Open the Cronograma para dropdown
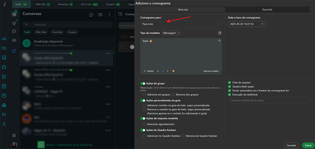Viewport: 315px width, 149px height. (x=181, y=24)
